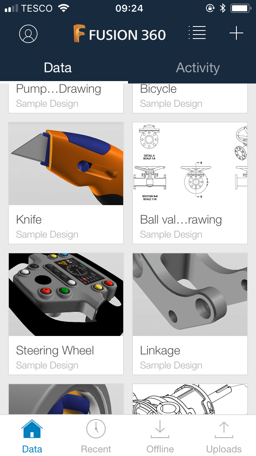
Task: Tap the Steering Wheel title text
Action: pyautogui.click(x=55, y=350)
